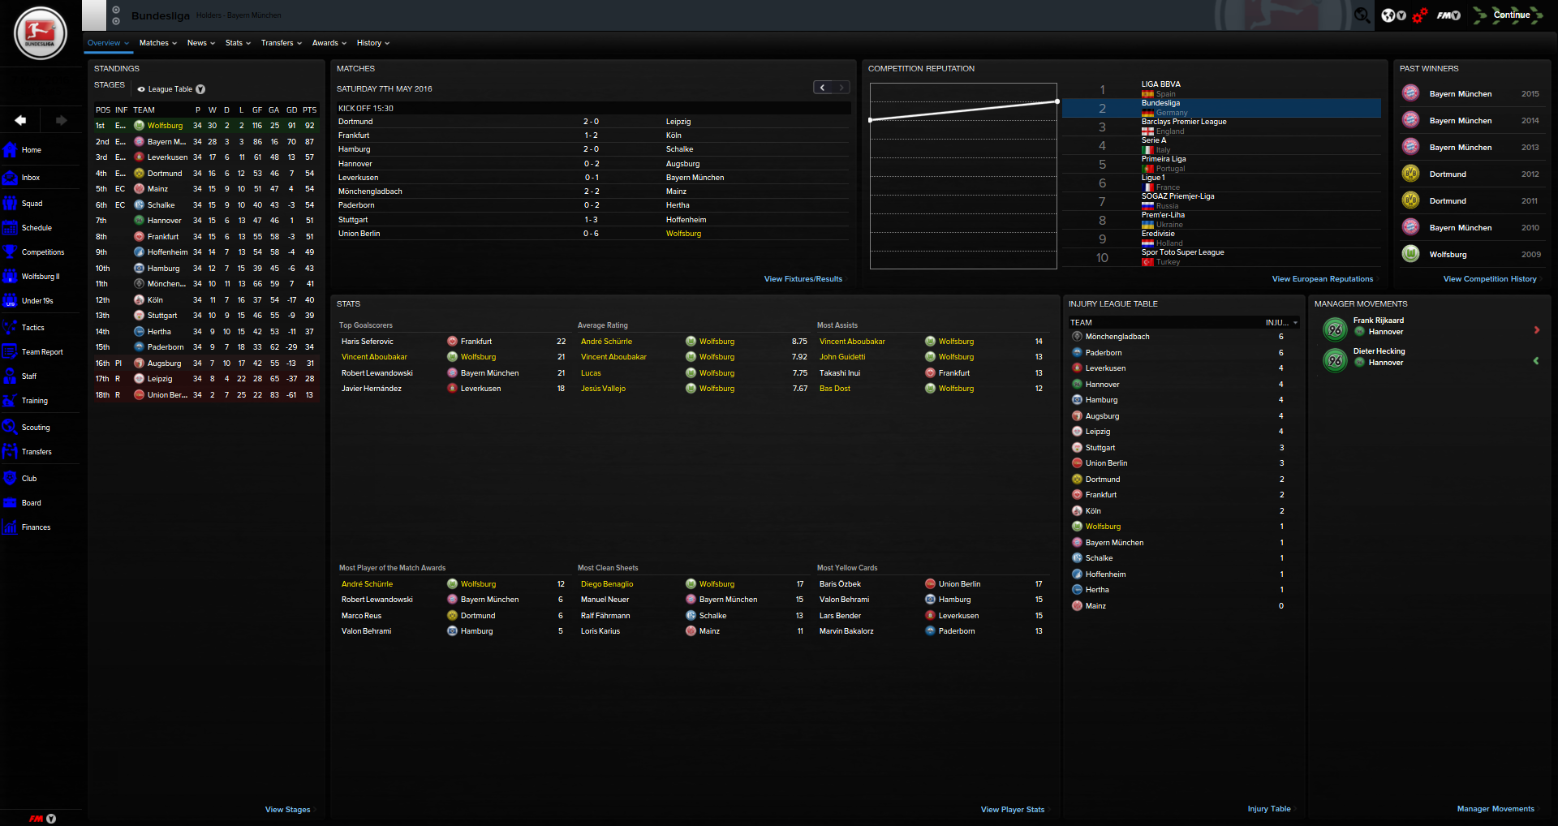Select the Union Berlin 0-6 Wolfsburg result
This screenshot has height=826, width=1558.
coord(593,234)
